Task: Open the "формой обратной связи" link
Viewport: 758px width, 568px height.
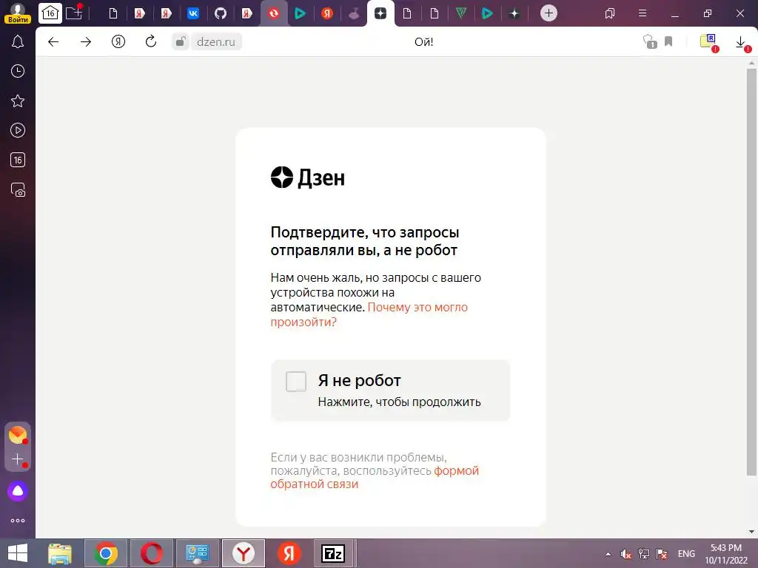Action: pyautogui.click(x=375, y=477)
